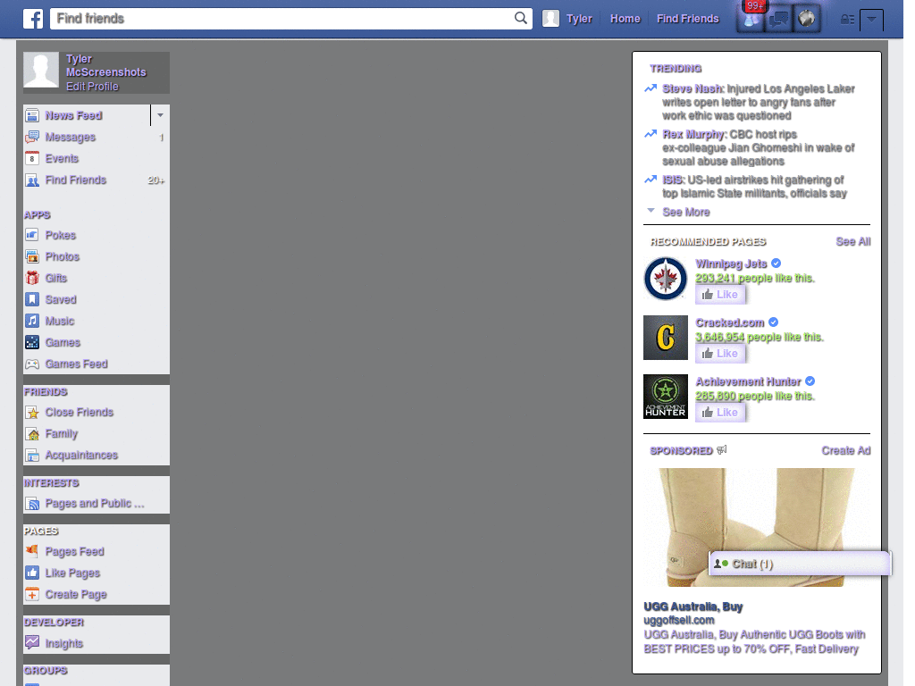Screen dimensions: 915x686
Task: Click the Find Friends sidebar icon
Action: point(32,180)
